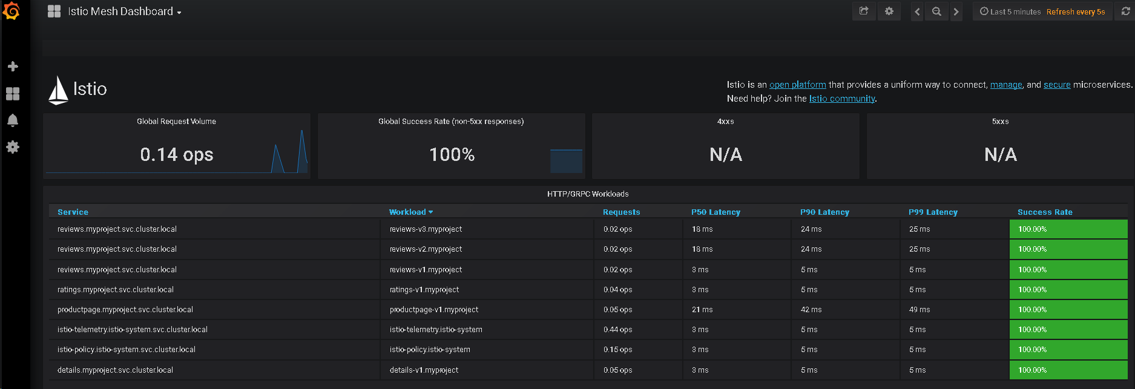Screen dimensions: 1135x389
Task: Sort table by Requests column header
Action: tap(621, 212)
